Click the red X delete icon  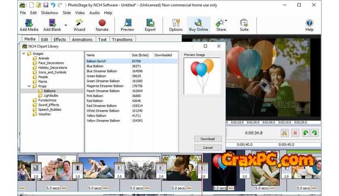click(295, 133)
